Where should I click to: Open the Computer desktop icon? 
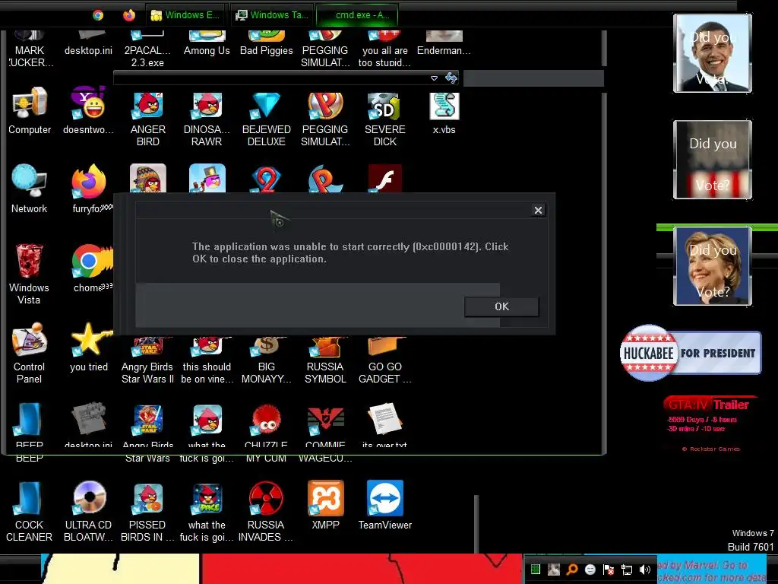click(x=30, y=111)
